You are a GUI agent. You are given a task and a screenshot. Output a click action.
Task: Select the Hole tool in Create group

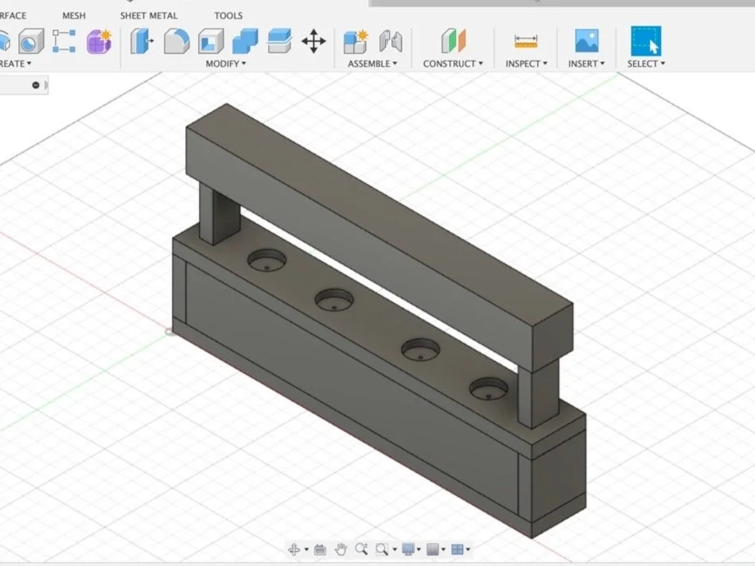pos(31,41)
